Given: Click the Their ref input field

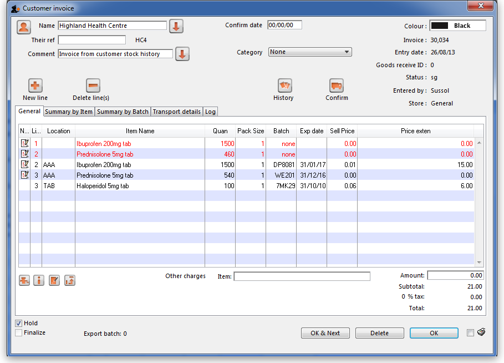Looking at the screenshot, I should coord(92,40).
